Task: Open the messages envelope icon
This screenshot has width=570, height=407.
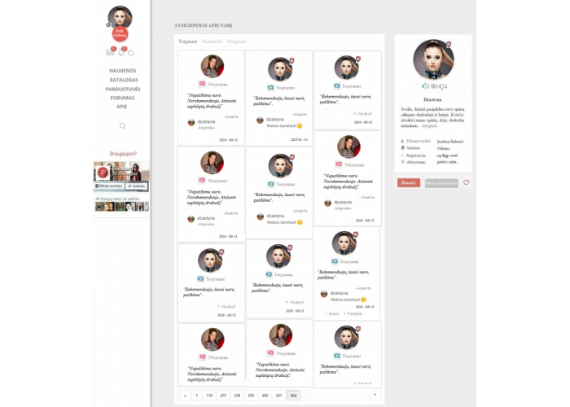Action: tap(110, 52)
